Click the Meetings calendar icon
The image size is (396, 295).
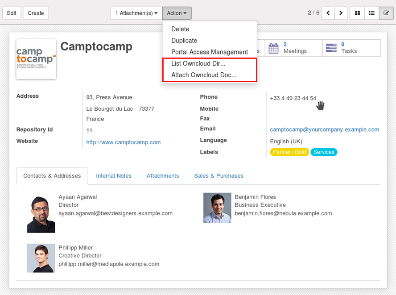(x=273, y=48)
